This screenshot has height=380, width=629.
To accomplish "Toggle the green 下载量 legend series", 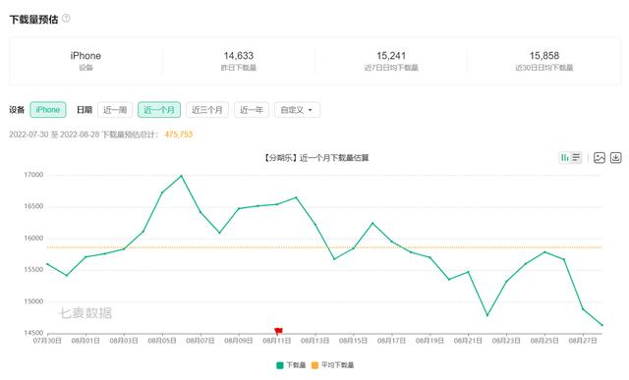I will click(x=291, y=365).
